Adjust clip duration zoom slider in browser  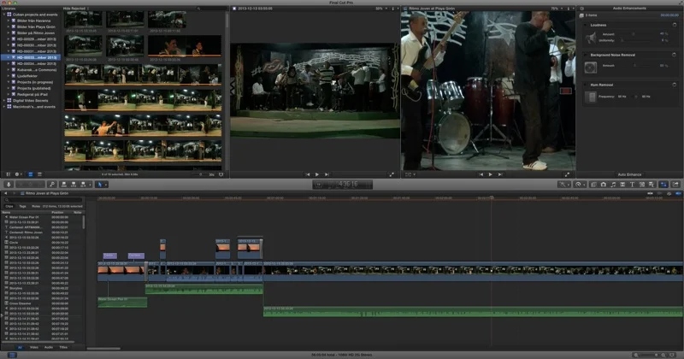[x=201, y=174]
